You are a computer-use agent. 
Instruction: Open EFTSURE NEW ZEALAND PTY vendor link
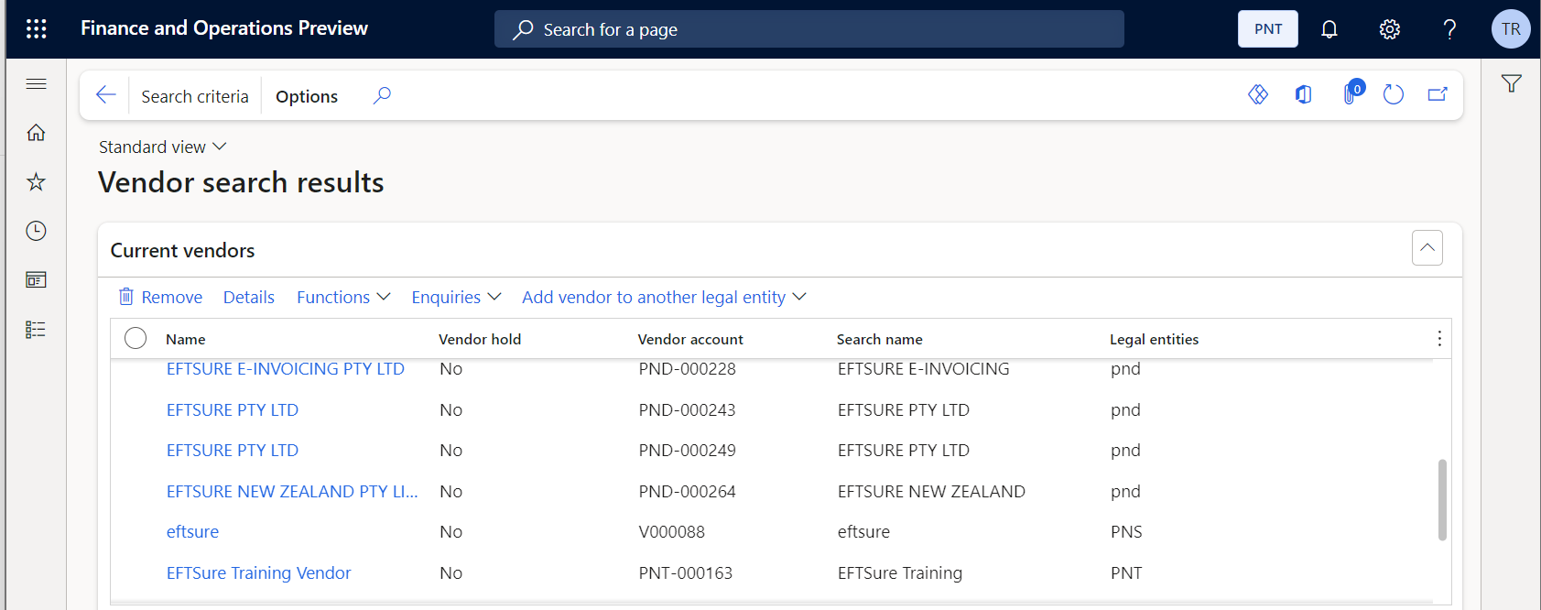[x=292, y=492]
